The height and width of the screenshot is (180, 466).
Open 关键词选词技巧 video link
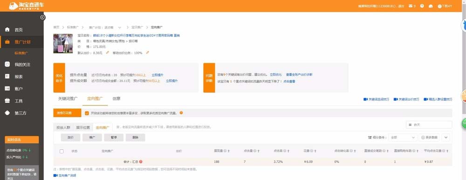[376, 99]
